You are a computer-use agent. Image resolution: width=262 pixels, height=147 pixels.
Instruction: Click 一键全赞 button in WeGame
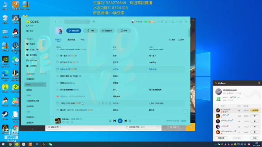[x=255, y=110]
